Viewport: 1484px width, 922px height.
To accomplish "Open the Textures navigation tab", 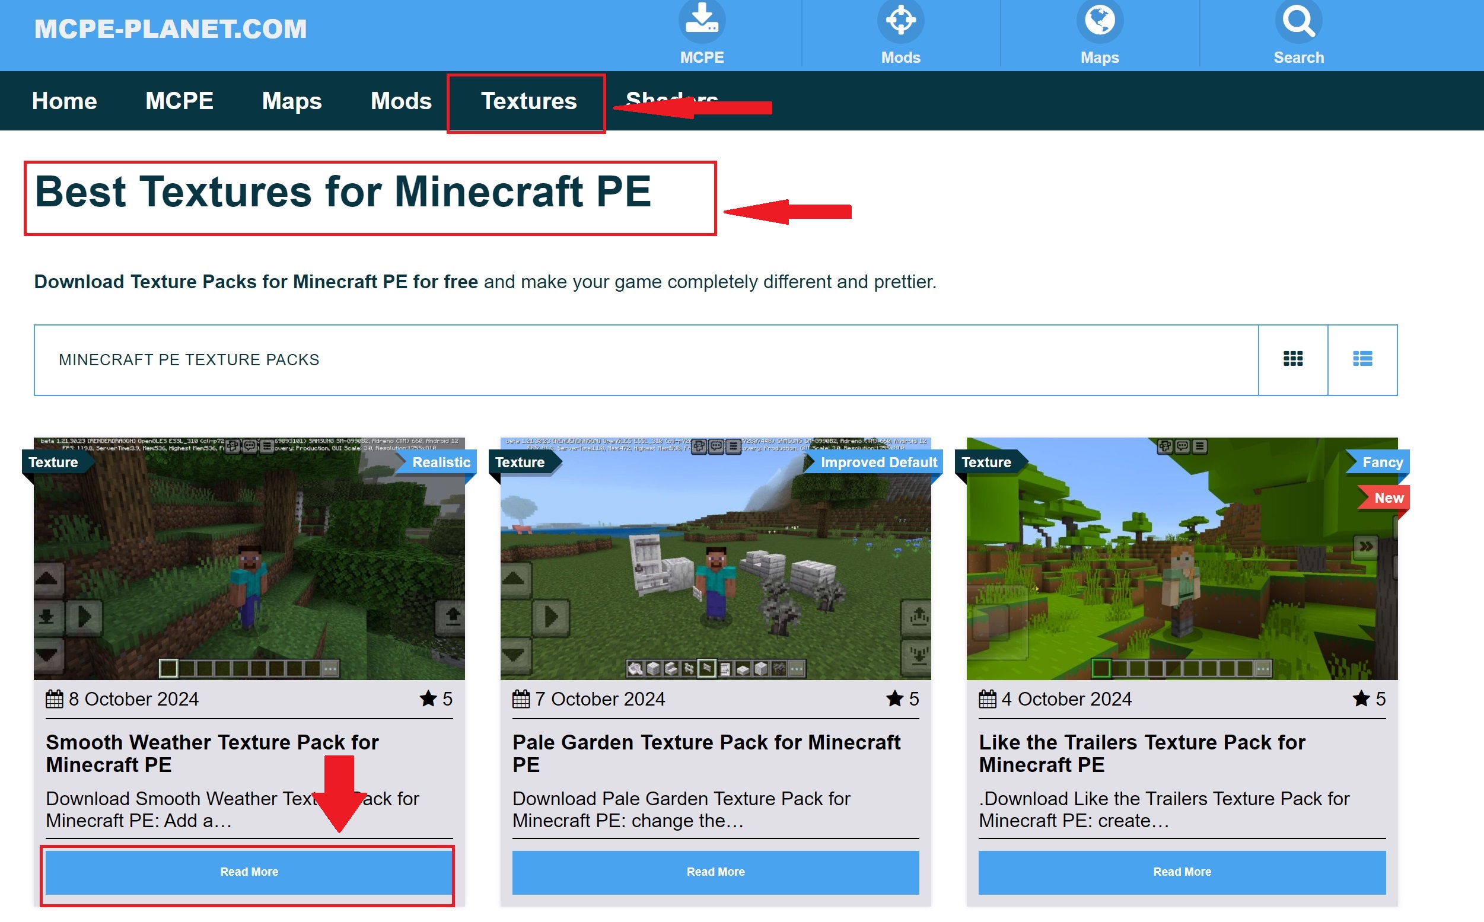I will click(x=528, y=101).
